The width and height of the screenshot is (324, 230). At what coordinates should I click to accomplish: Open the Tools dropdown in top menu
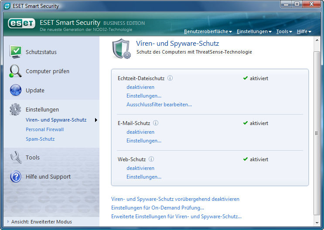click(284, 31)
